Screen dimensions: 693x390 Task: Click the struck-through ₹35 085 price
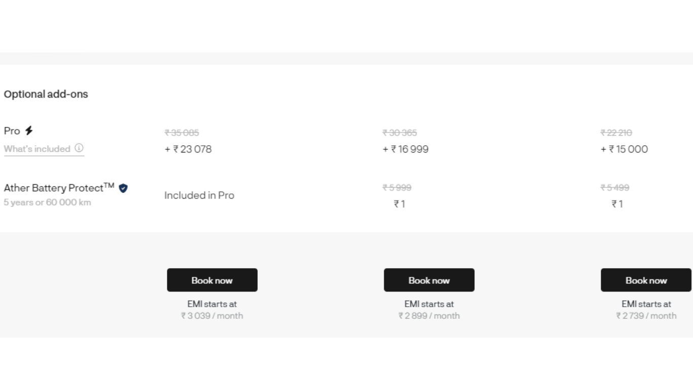(x=182, y=133)
